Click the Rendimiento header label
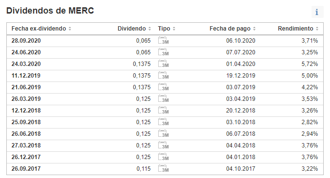330x178 pixels. (x=295, y=29)
